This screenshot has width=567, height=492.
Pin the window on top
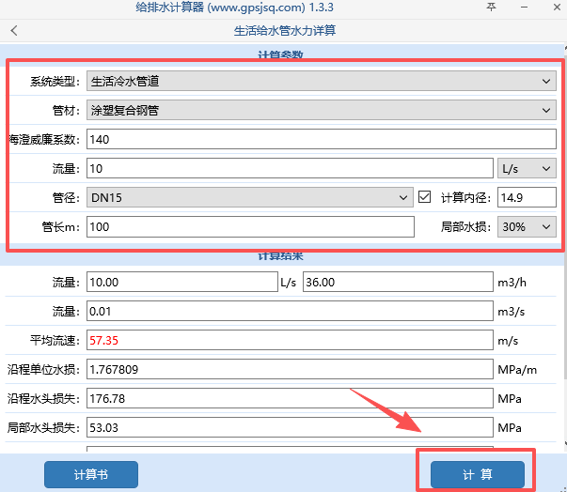491,8
